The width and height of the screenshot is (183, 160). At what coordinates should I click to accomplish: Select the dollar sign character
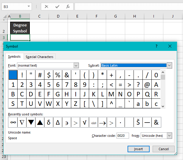(x=49, y=75)
